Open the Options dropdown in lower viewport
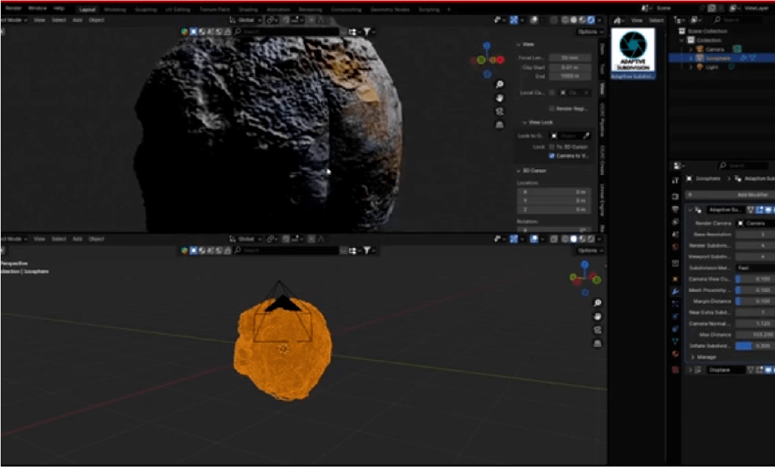This screenshot has width=775, height=467. tap(590, 251)
